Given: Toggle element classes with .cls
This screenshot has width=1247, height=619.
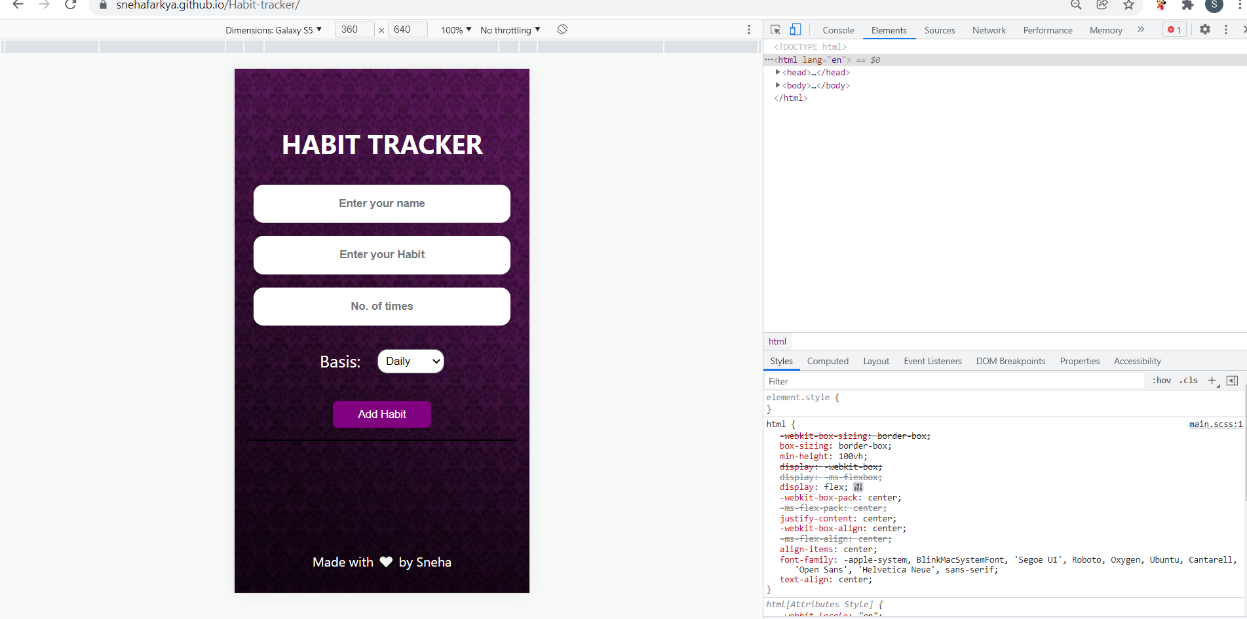Looking at the screenshot, I should point(1188,380).
